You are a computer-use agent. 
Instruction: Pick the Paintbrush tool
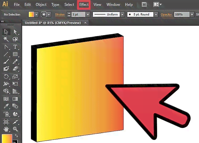[6, 61]
